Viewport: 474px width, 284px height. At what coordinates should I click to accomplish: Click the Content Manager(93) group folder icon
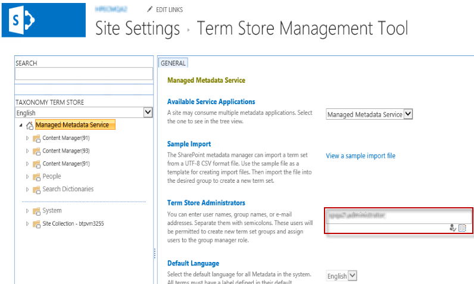(x=36, y=151)
